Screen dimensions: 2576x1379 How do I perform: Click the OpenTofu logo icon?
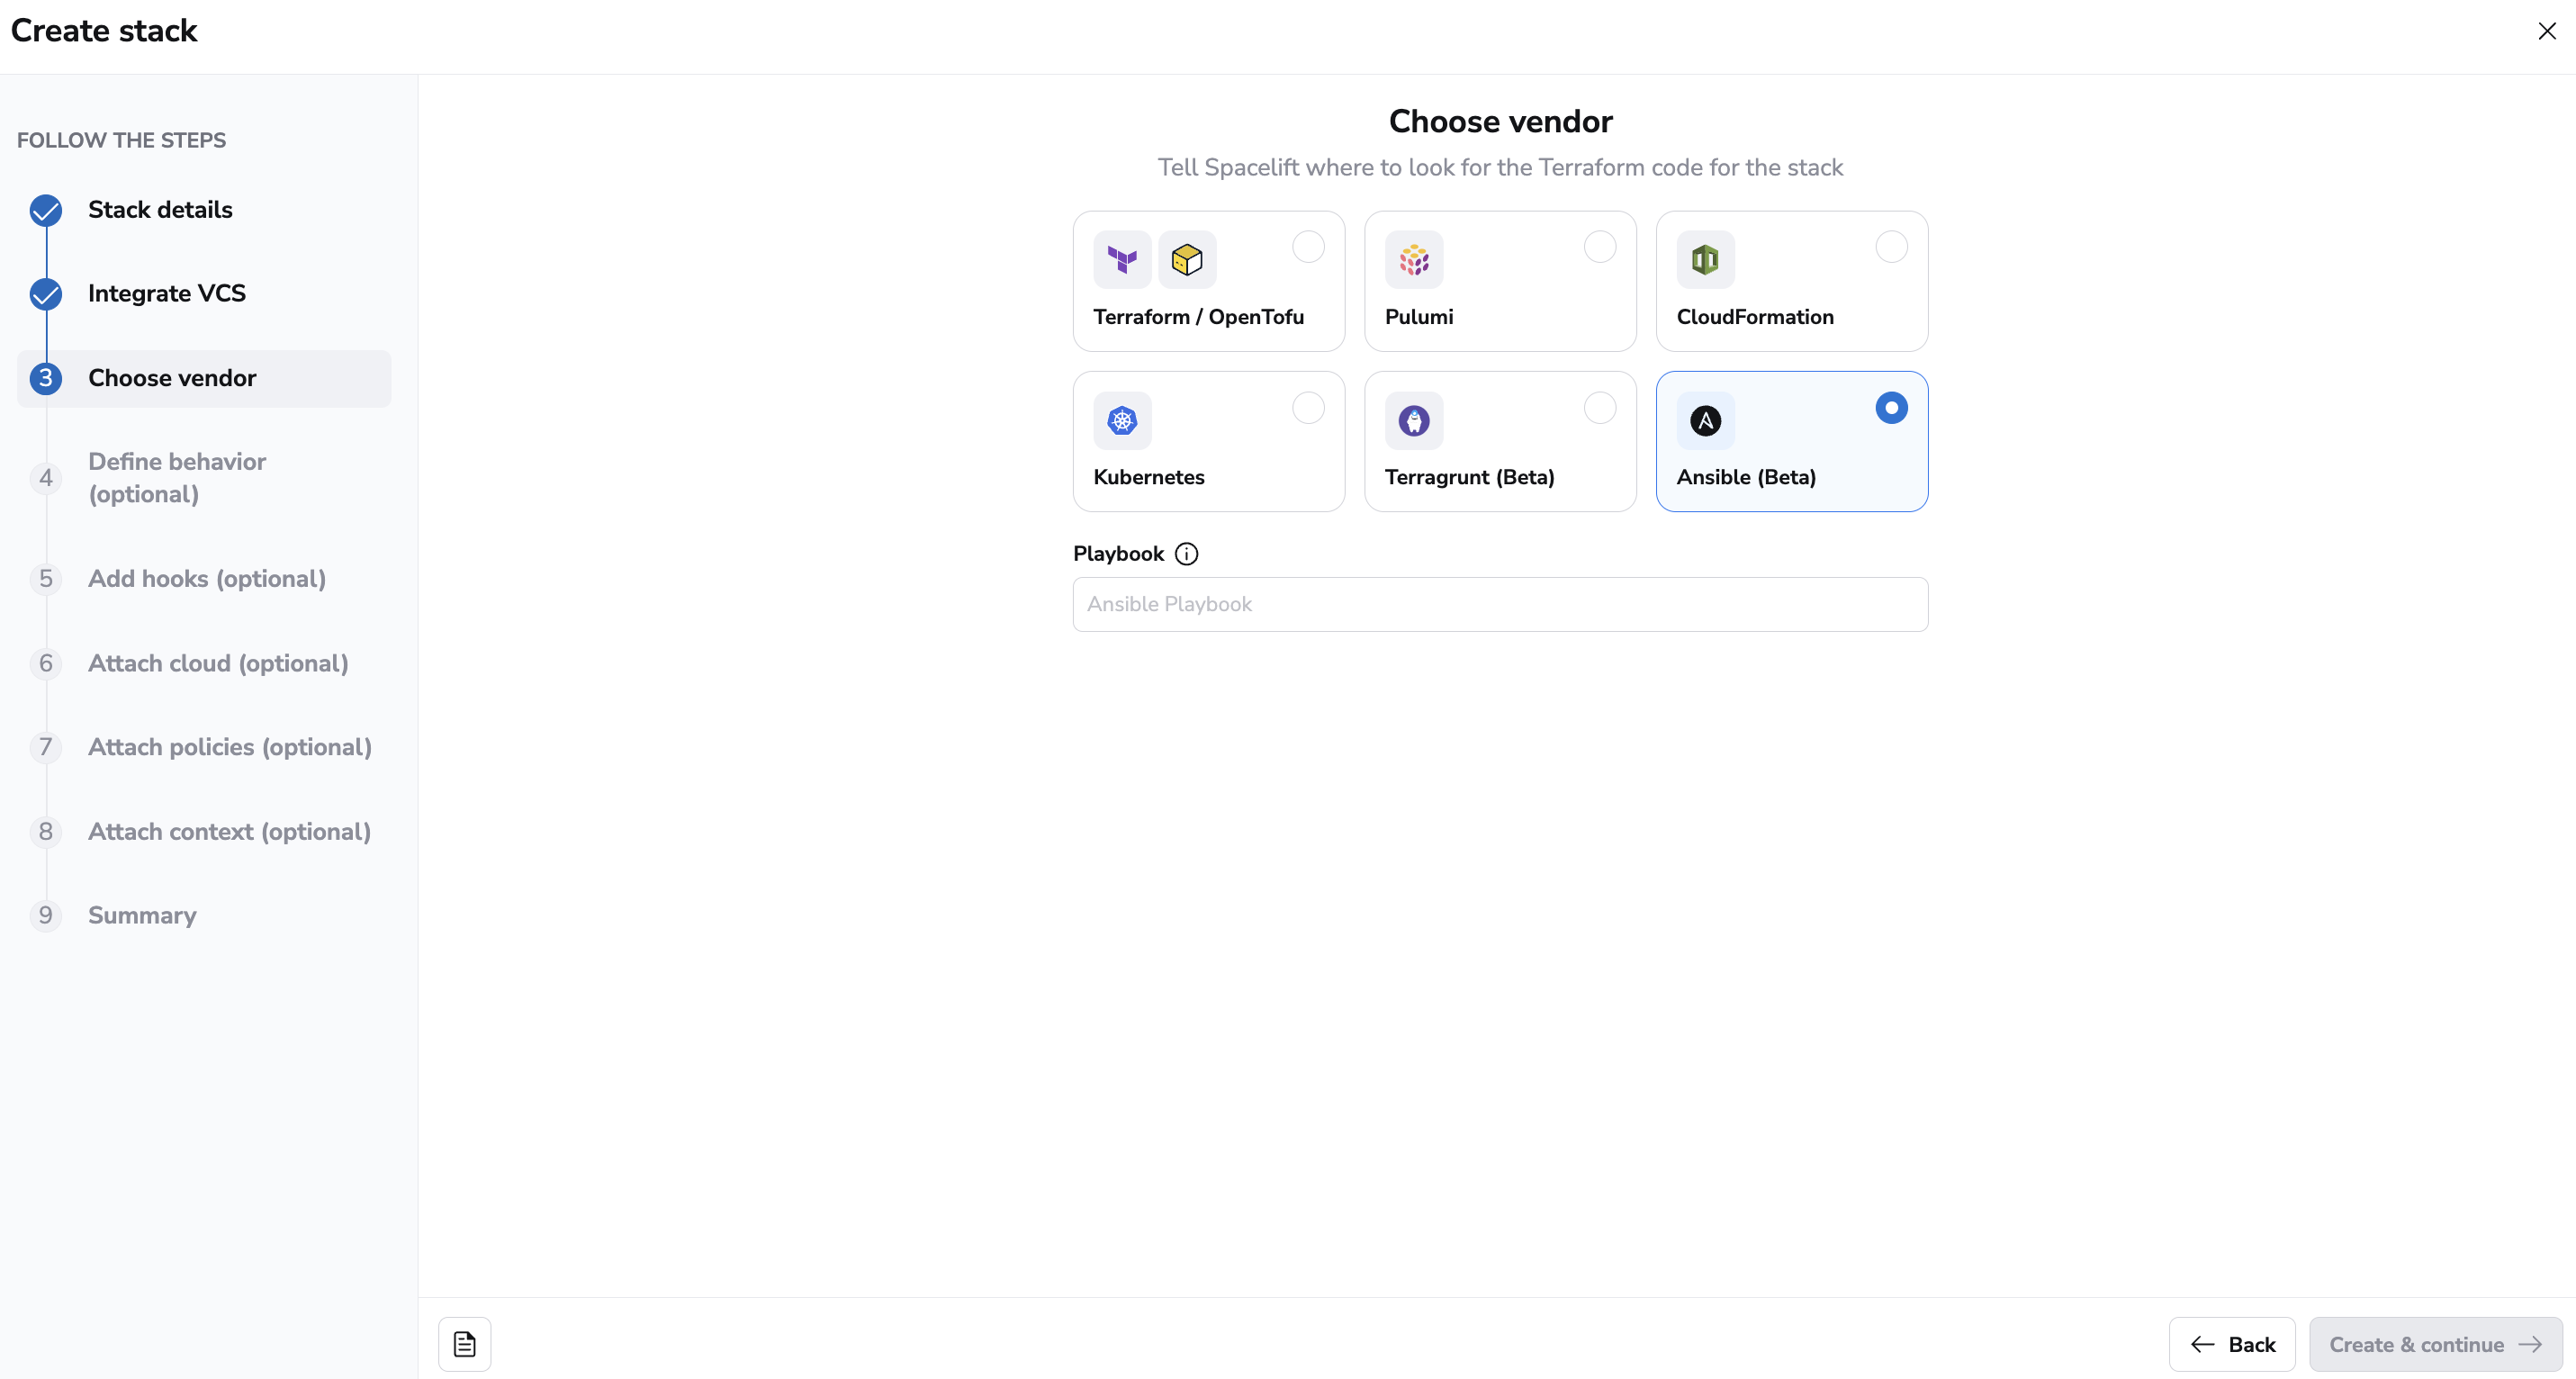1187,260
